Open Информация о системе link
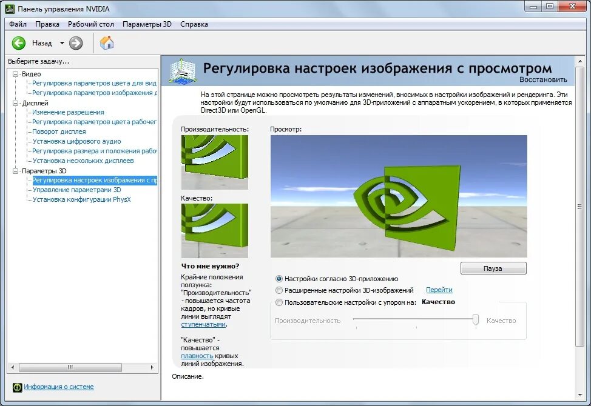591x406 pixels. [59, 387]
